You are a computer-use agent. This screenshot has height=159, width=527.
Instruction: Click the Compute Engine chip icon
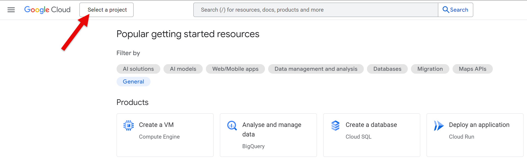coord(129,125)
